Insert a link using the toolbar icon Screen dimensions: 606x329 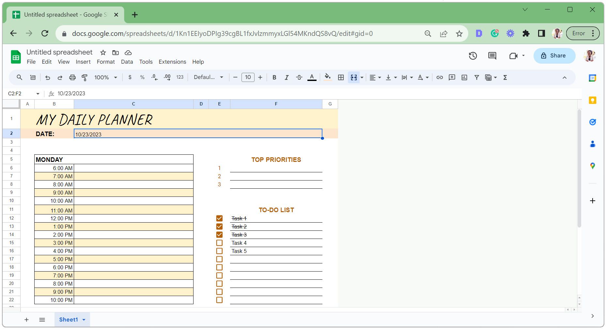tap(440, 77)
